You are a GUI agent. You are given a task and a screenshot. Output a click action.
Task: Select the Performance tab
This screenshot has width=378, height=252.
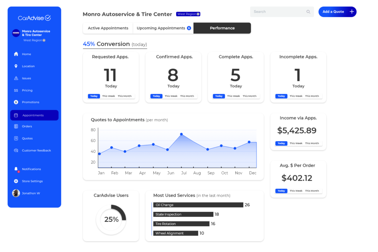click(222, 28)
